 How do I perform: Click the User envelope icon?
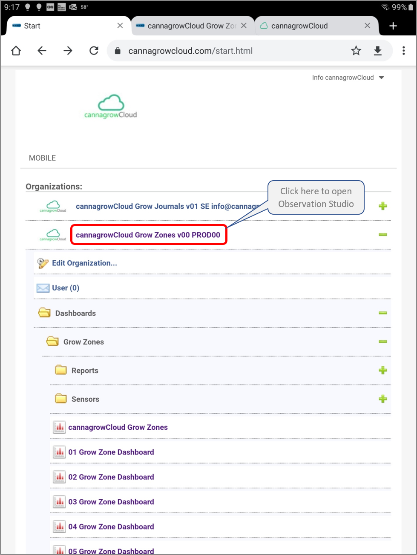click(43, 288)
